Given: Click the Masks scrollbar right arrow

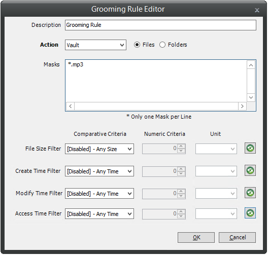Looking at the screenshot, I should point(242,106).
